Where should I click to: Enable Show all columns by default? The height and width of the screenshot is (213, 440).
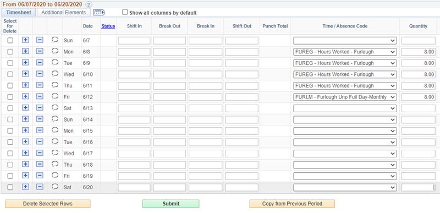tap(125, 12)
